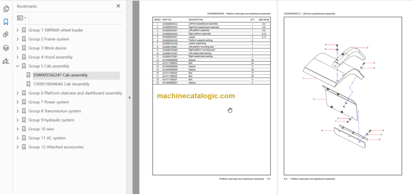Click the Left front splashboard assembly table row
The height and width of the screenshot is (194, 414).
tap(211, 24)
